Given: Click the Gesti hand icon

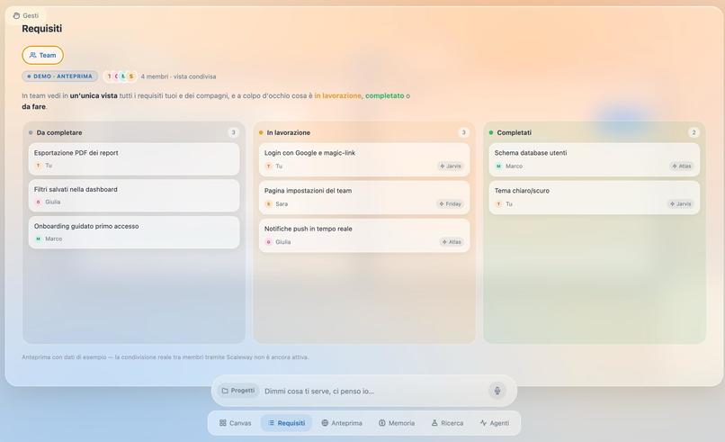Looking at the screenshot, I should pyautogui.click(x=17, y=15).
